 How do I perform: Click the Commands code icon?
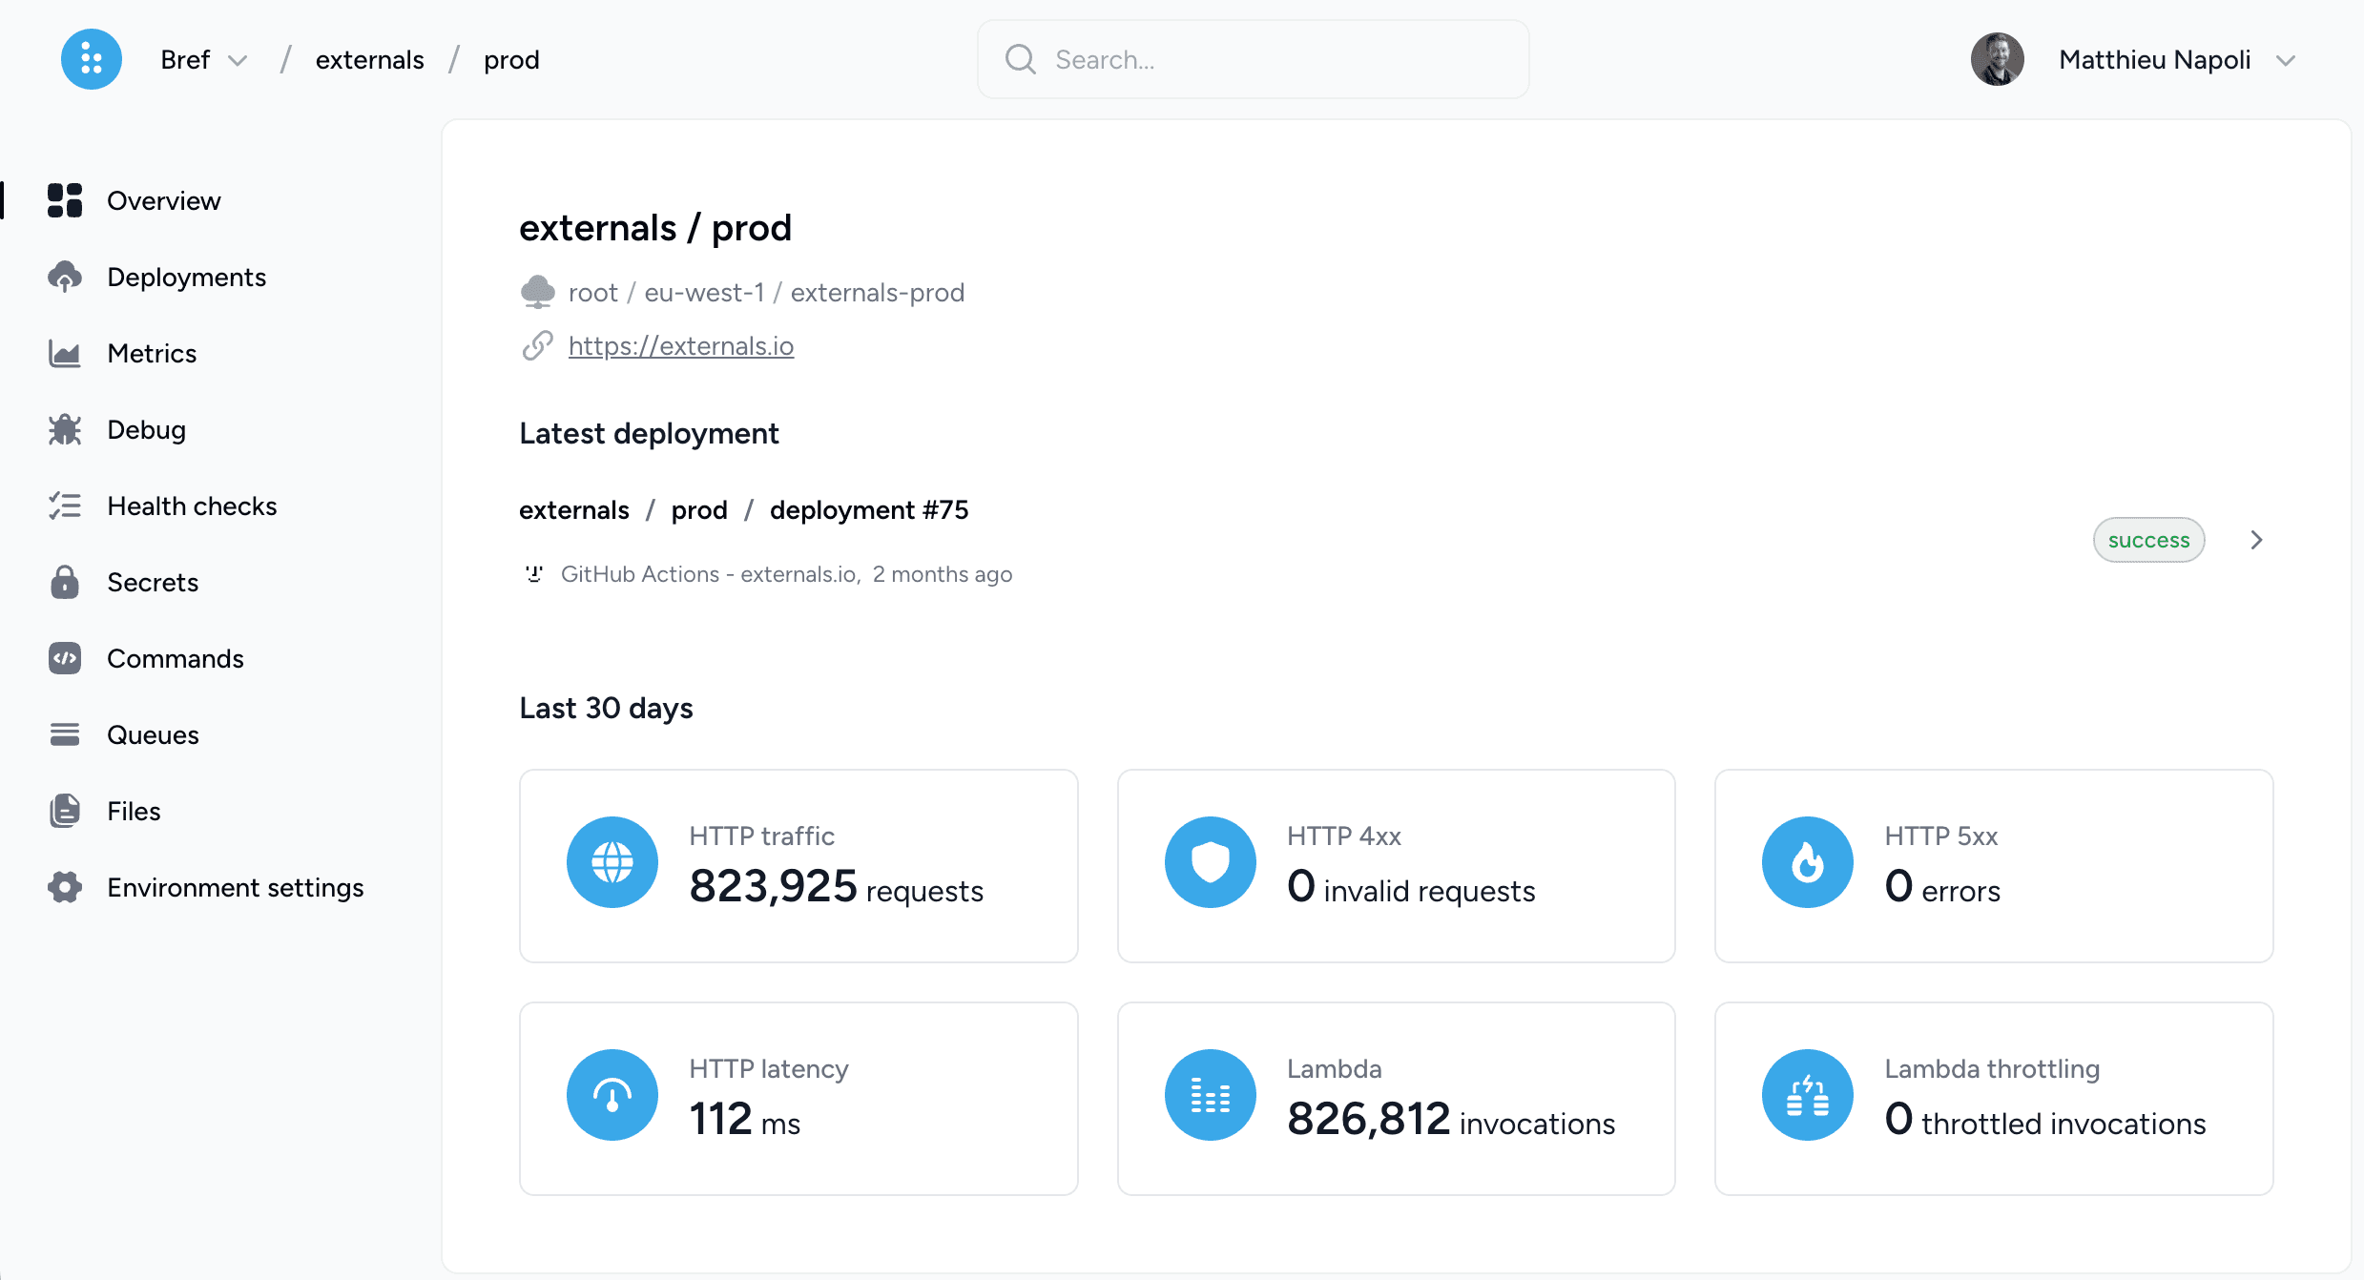point(65,658)
